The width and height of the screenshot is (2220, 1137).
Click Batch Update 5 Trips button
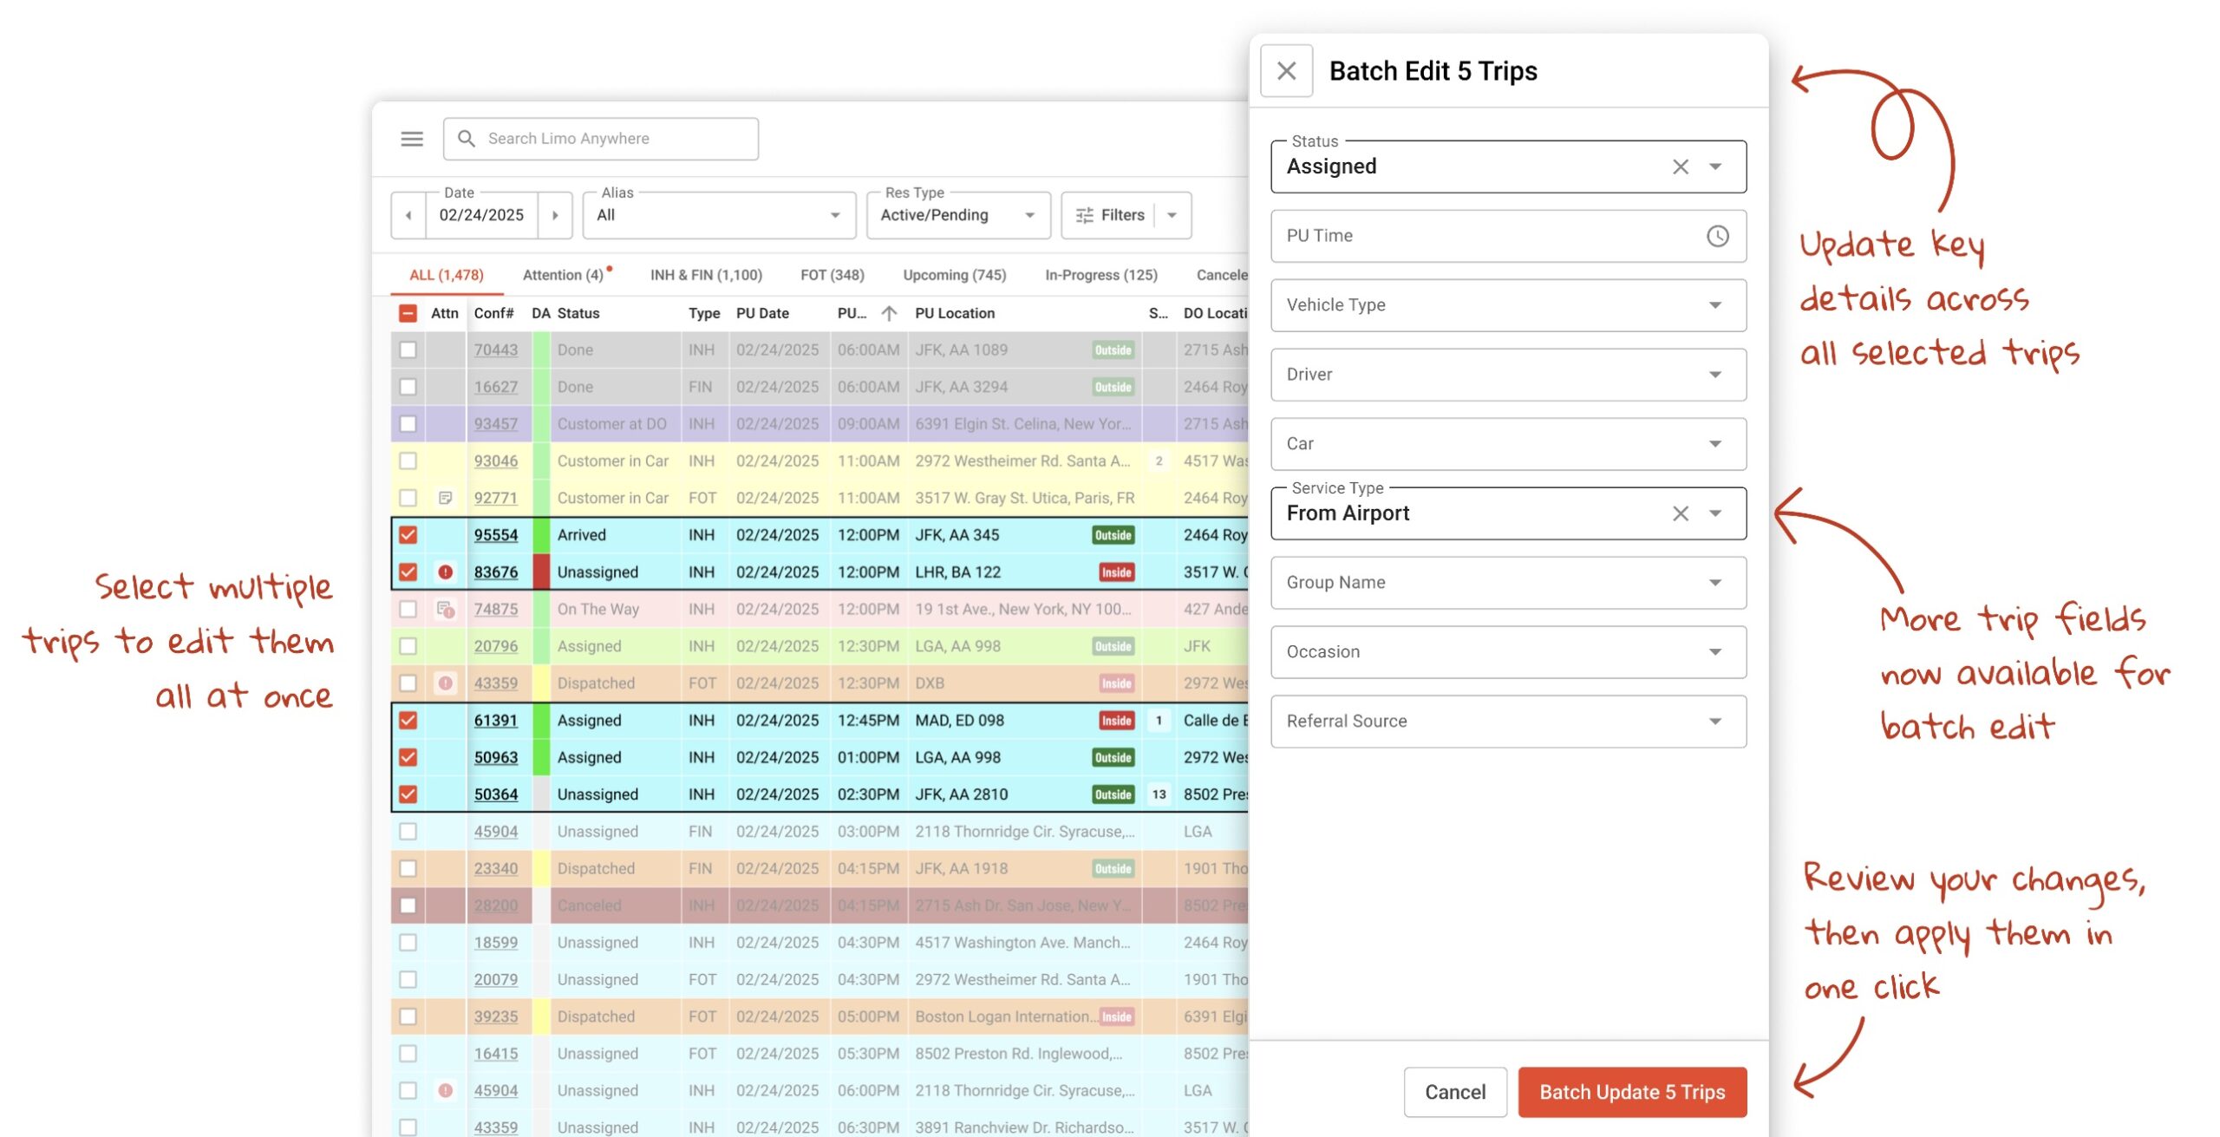(x=1631, y=1092)
